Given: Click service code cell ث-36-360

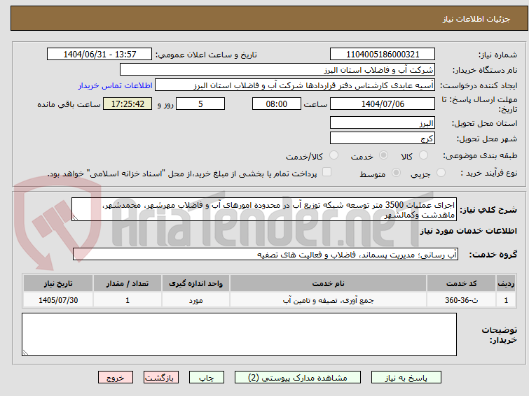Looking at the screenshot, I should point(461,300).
